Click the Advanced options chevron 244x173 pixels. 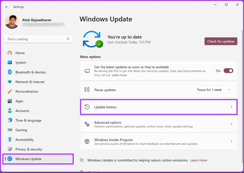point(231,124)
